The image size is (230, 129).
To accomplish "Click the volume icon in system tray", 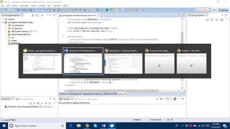I will point(203,126).
